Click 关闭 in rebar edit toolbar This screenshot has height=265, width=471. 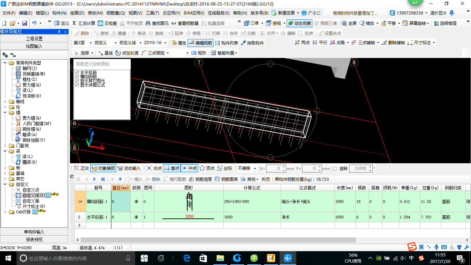[265, 179]
